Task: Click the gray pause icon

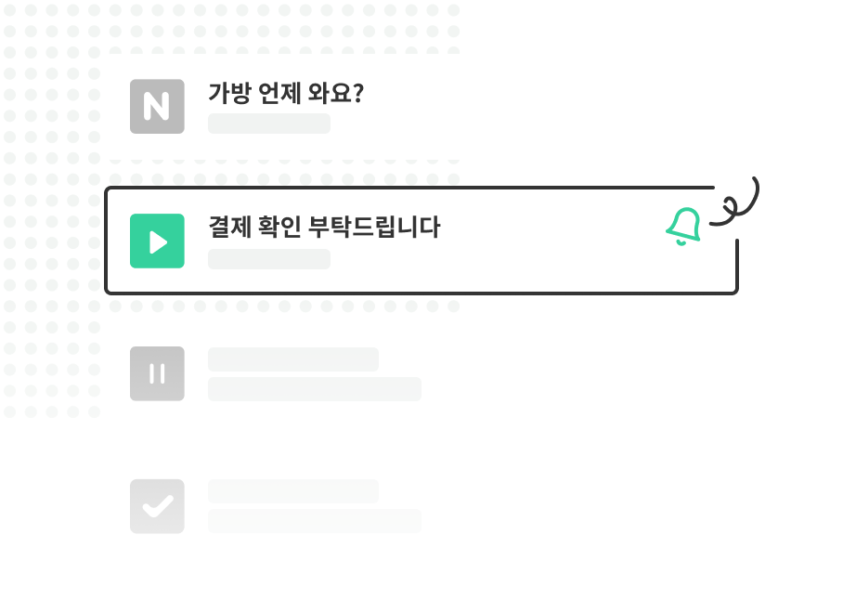Action: pyautogui.click(x=157, y=373)
